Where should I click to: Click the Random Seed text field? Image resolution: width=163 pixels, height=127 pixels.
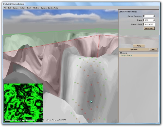click(x=149, y=24)
